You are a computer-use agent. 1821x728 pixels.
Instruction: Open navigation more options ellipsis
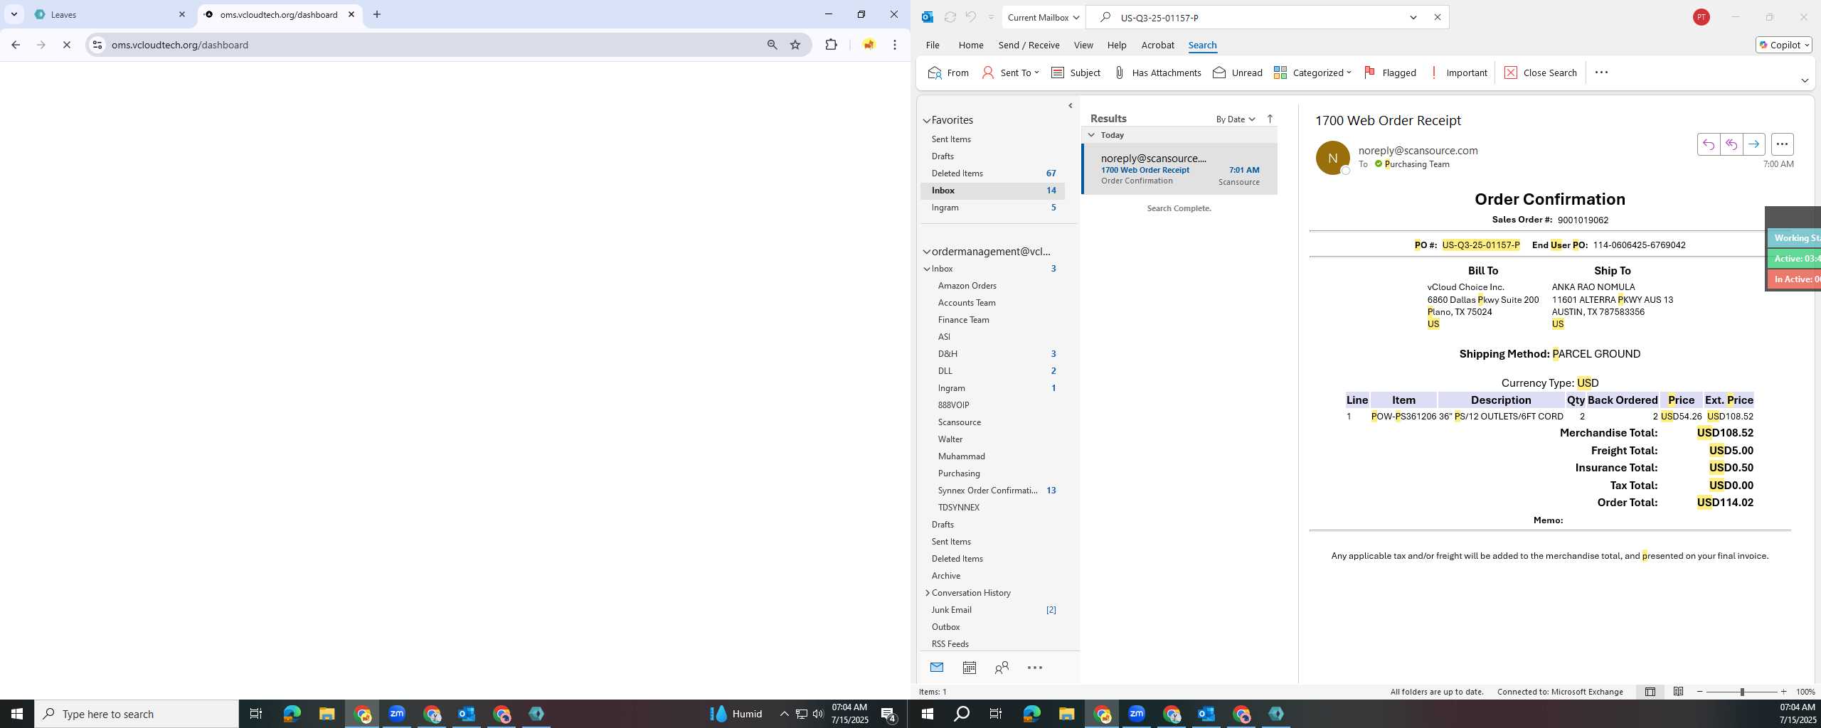(1035, 668)
